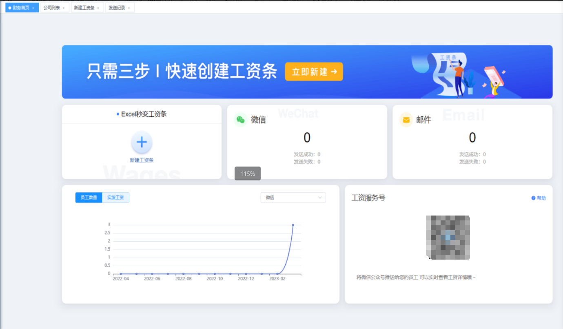Close the 财务首页 tab via its x
563x329 pixels.
tap(33, 8)
